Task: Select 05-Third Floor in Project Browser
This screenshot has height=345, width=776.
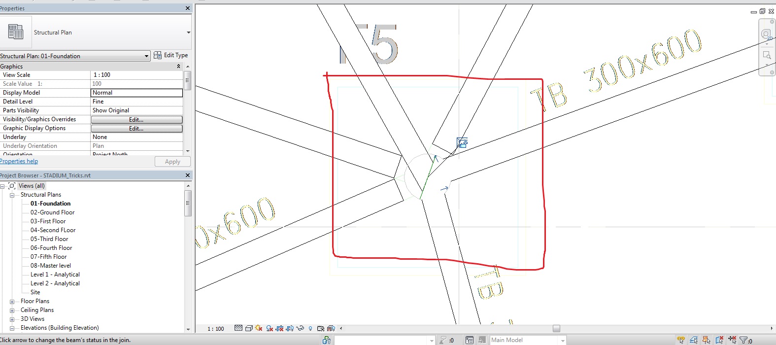Action: [49, 239]
